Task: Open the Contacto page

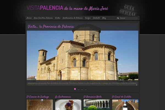Action: [96, 18]
